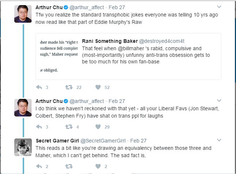
Task: Open the article image in quoted tweet
Action: point(59,56)
